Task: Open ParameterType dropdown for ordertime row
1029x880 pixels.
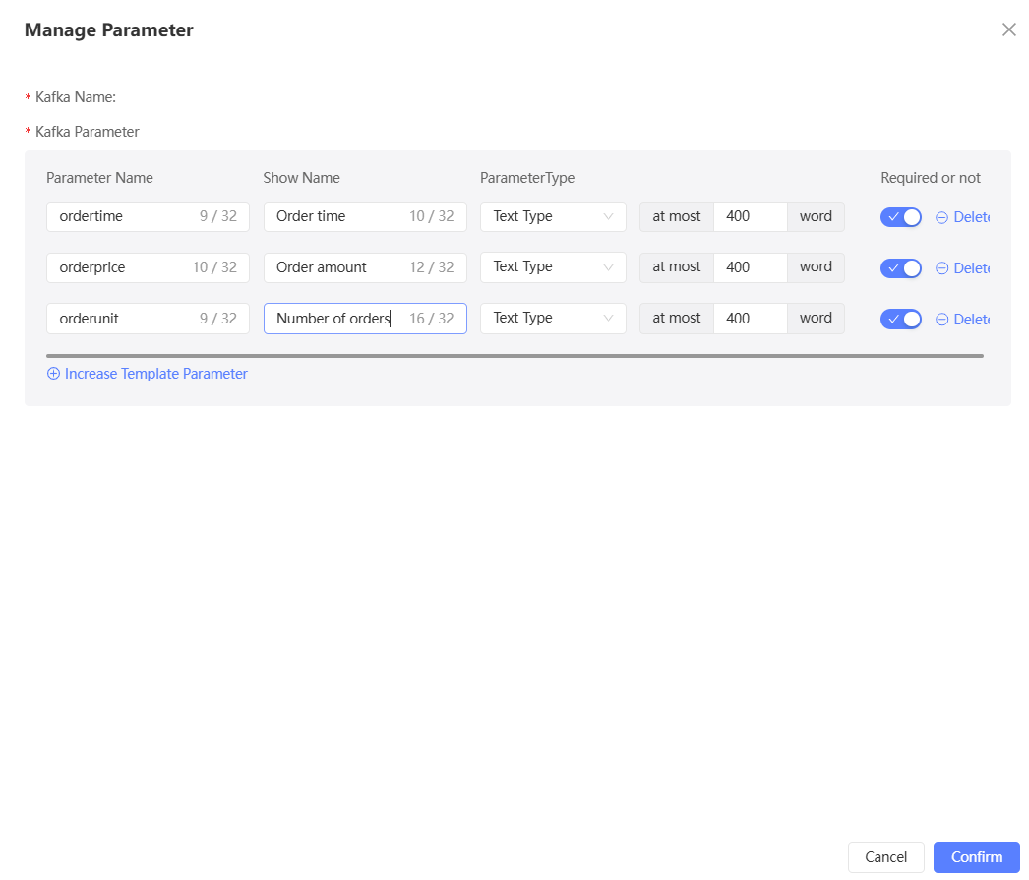Action: point(553,216)
